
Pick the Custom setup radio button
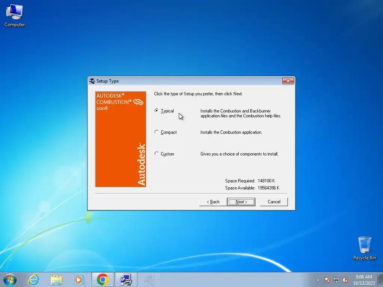point(157,154)
